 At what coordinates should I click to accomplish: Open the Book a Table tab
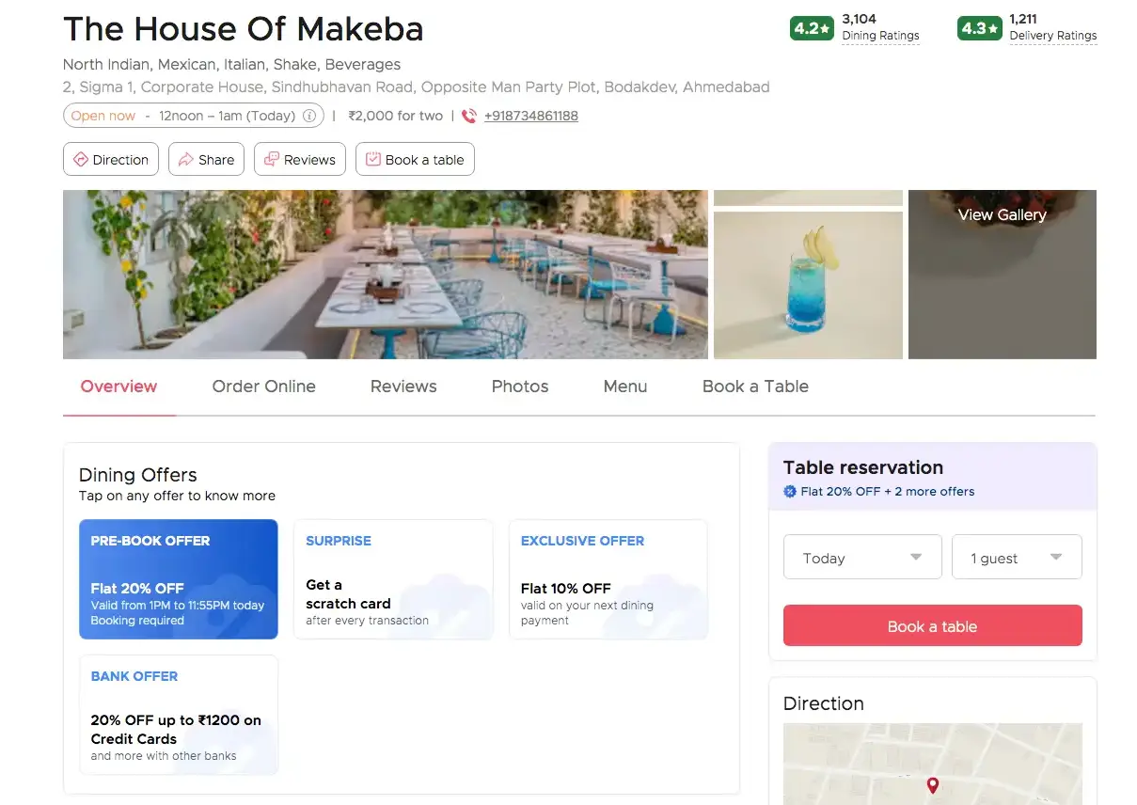click(755, 387)
